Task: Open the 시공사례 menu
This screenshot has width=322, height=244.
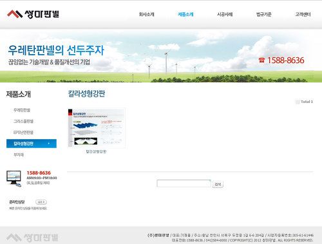Action: click(x=225, y=14)
